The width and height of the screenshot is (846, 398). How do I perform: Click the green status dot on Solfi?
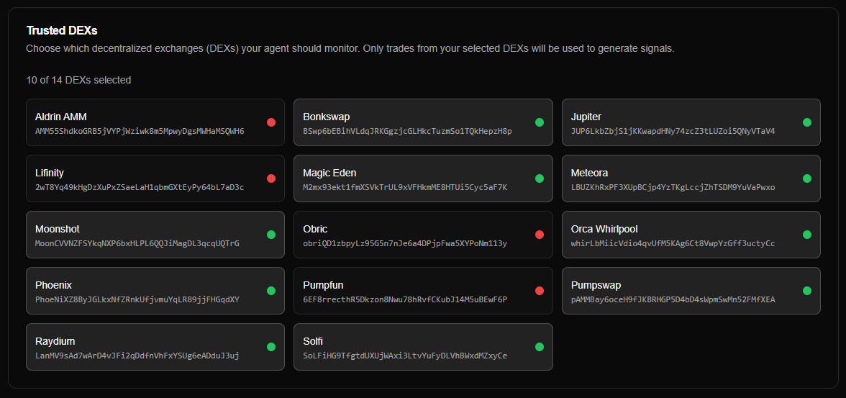(x=539, y=347)
